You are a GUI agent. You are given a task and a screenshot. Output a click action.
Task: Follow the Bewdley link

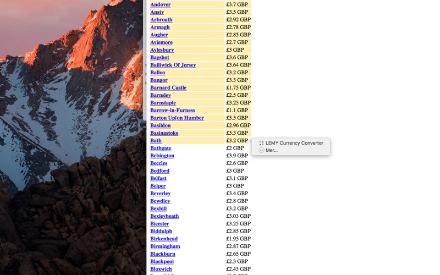coord(160,201)
